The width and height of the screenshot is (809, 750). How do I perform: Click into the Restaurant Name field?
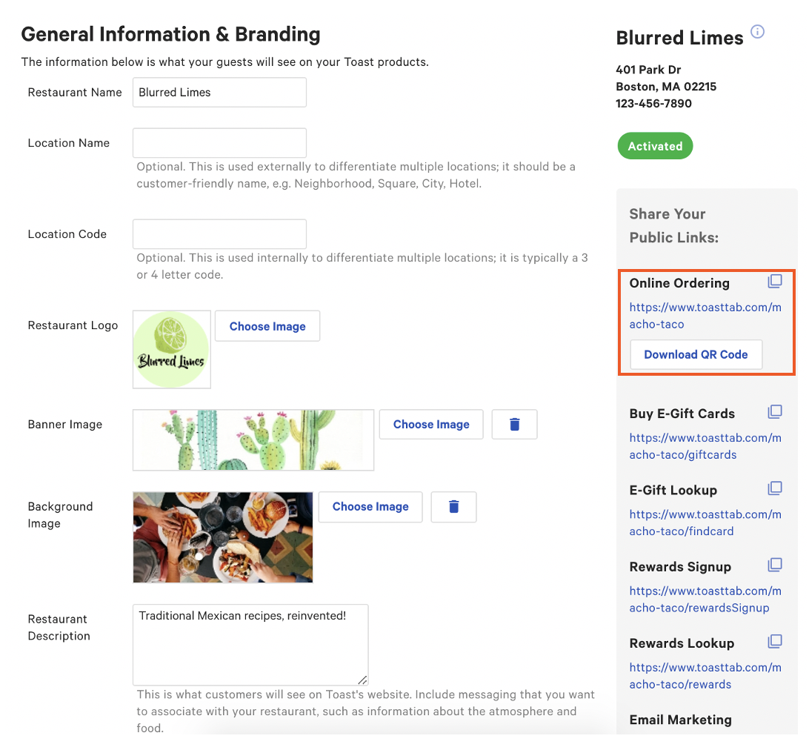[x=219, y=92]
